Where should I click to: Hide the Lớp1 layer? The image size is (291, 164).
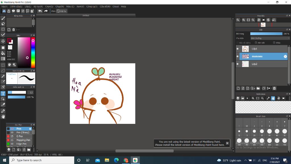pos(238,49)
